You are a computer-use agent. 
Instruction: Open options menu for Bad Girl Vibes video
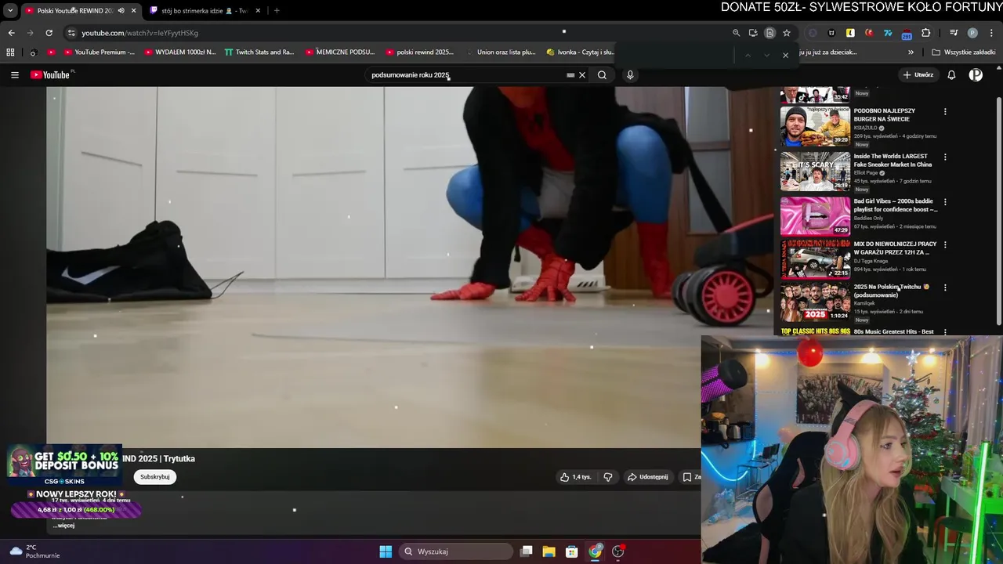(x=945, y=202)
